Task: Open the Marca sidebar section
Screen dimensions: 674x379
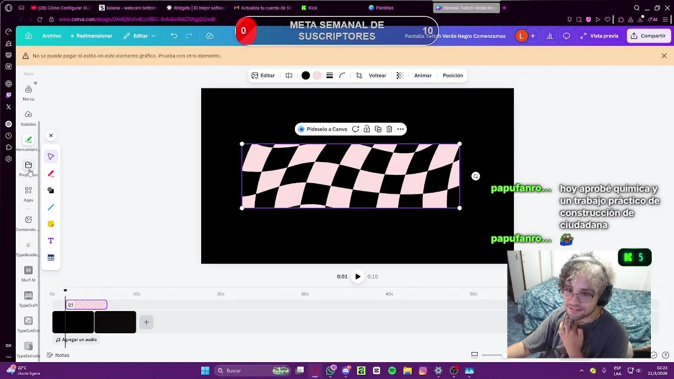Action: coord(28,93)
